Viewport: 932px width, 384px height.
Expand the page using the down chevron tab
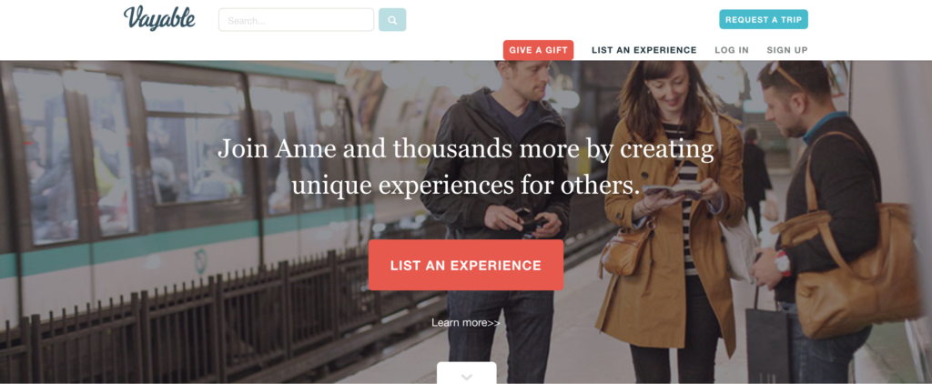pos(467,373)
